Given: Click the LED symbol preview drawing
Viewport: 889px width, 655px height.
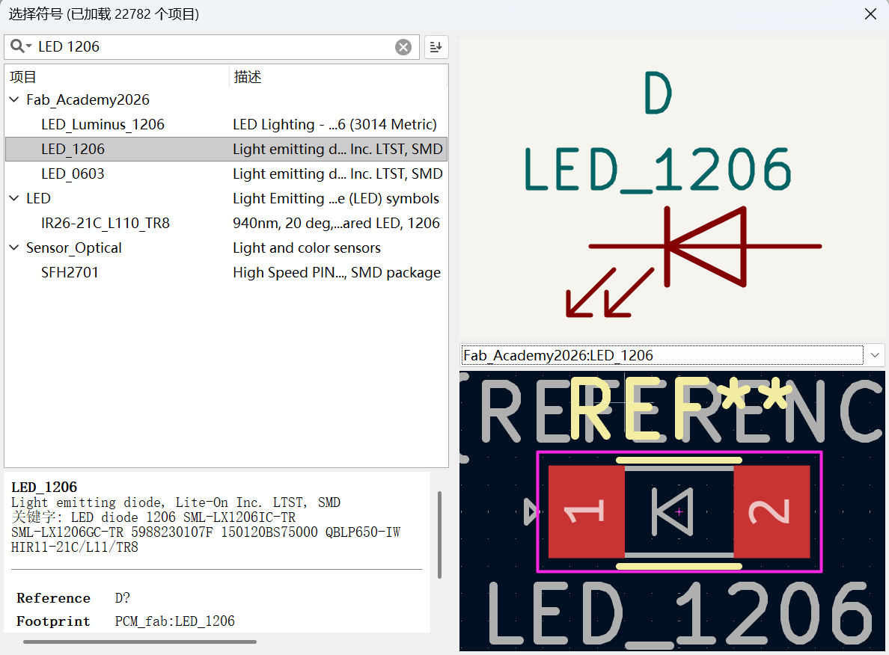Looking at the screenshot, I should click(673, 188).
